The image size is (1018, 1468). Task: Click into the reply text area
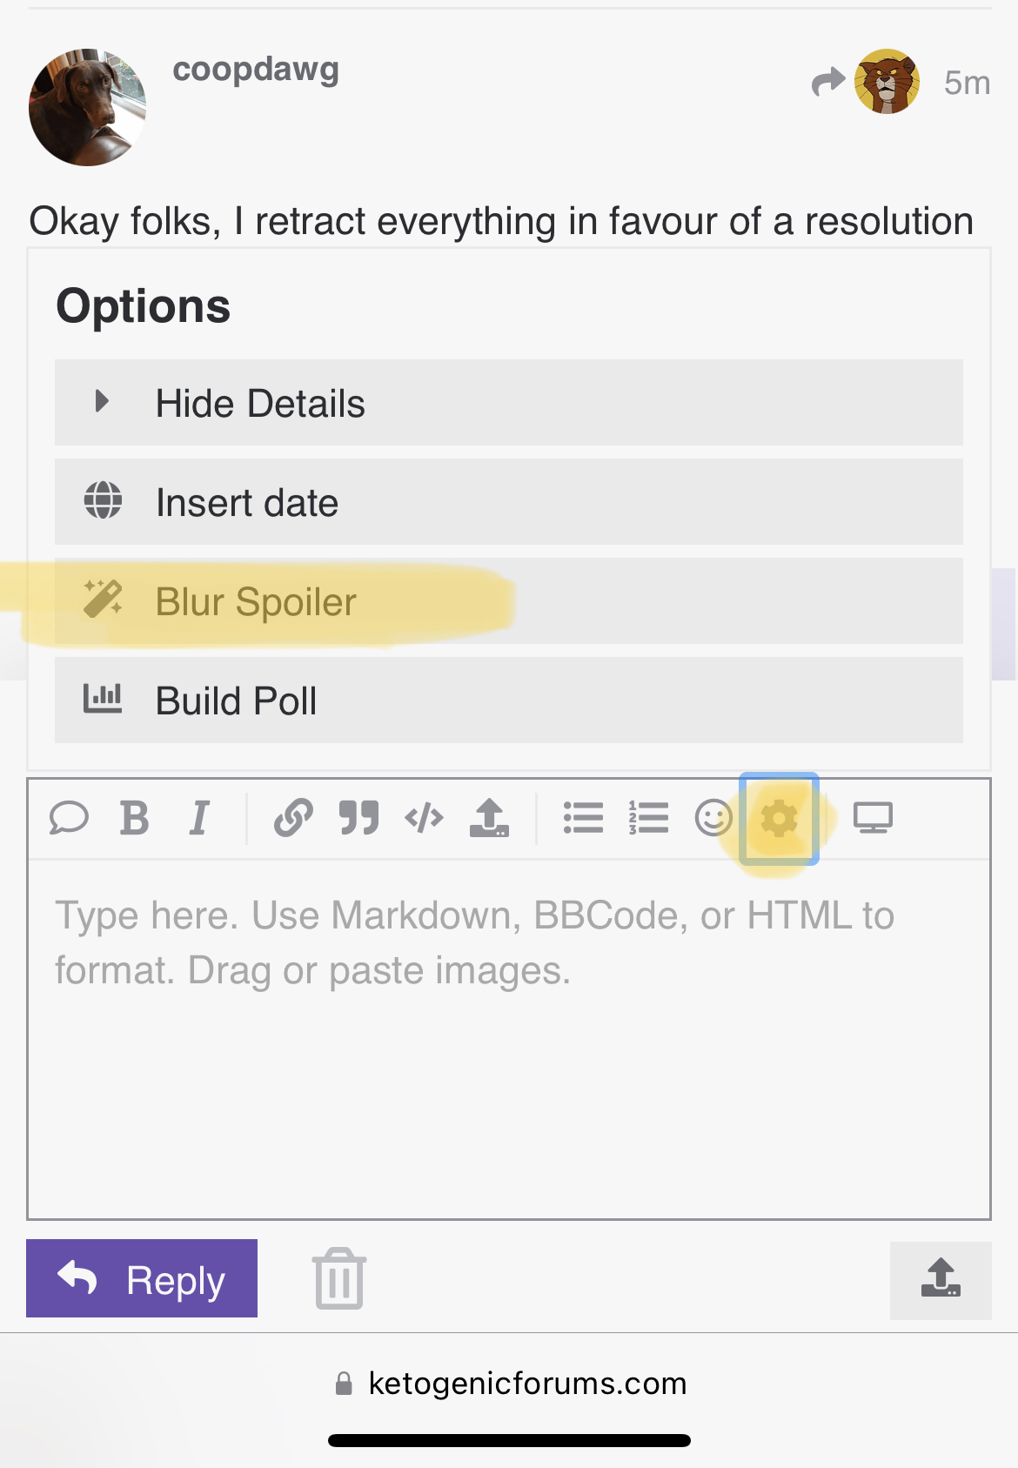click(509, 1039)
